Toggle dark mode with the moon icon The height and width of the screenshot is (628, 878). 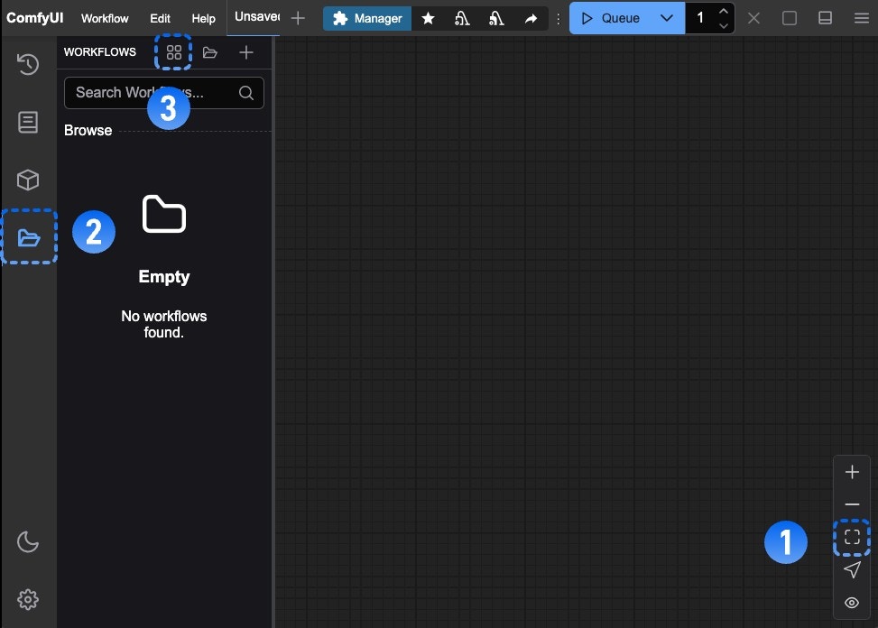click(x=28, y=541)
